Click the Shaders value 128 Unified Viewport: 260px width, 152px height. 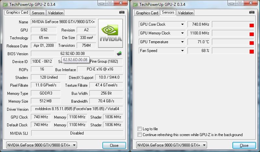tap(49, 77)
